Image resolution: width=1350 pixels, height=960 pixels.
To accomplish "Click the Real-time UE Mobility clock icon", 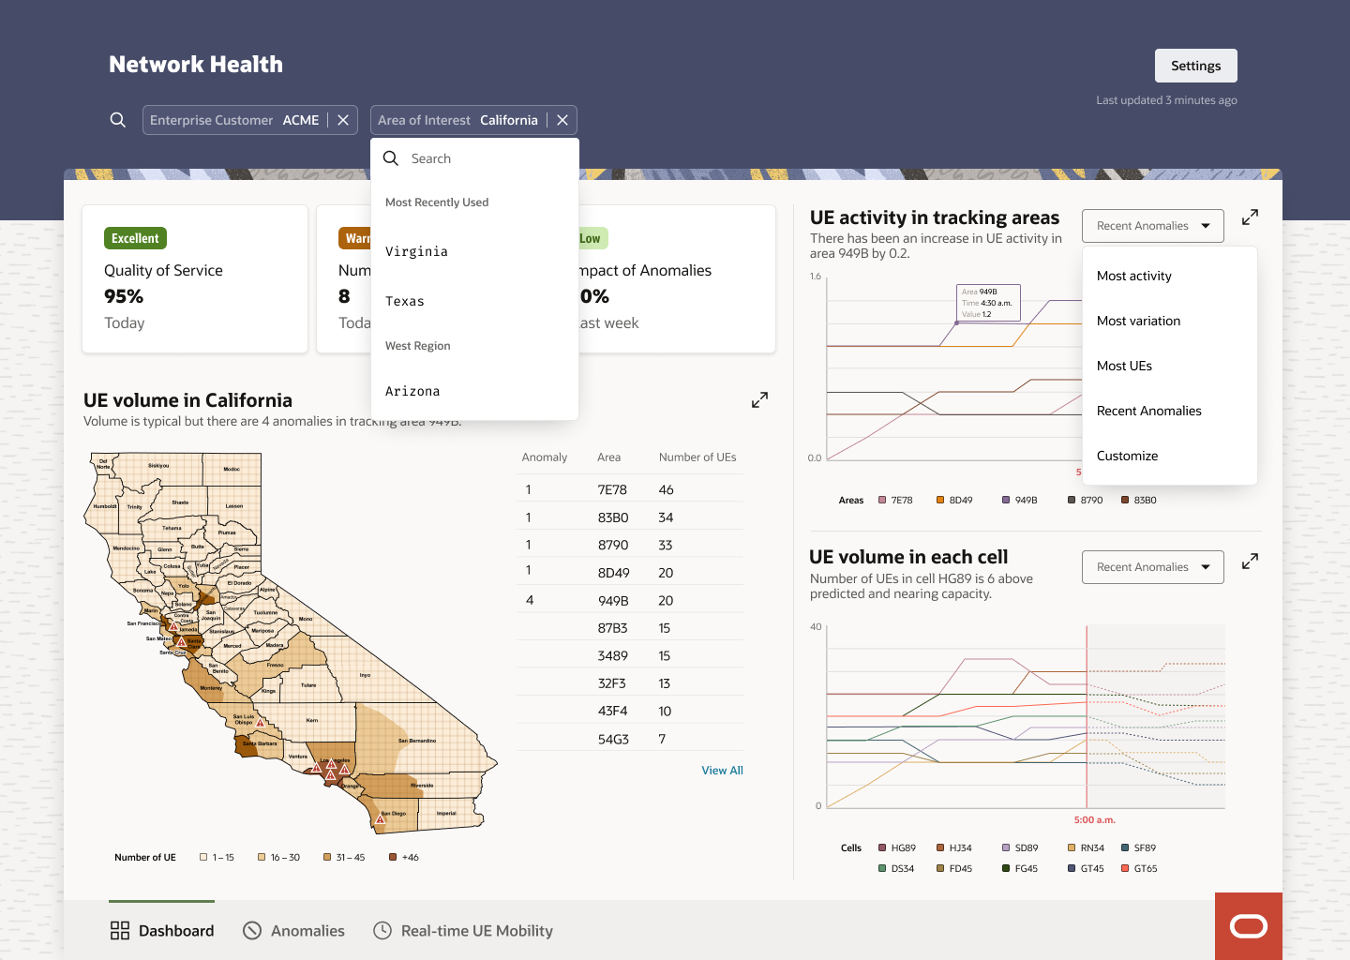I will (382, 931).
